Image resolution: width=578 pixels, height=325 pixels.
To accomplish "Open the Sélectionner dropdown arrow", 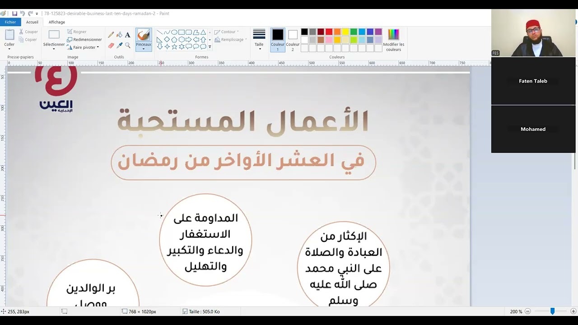I will 54,49.
